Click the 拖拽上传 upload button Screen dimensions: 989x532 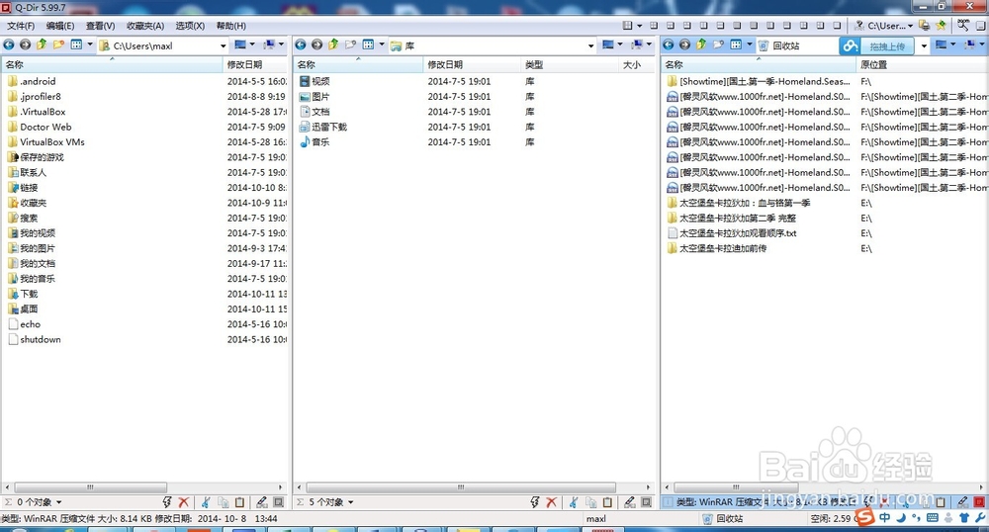click(x=887, y=46)
